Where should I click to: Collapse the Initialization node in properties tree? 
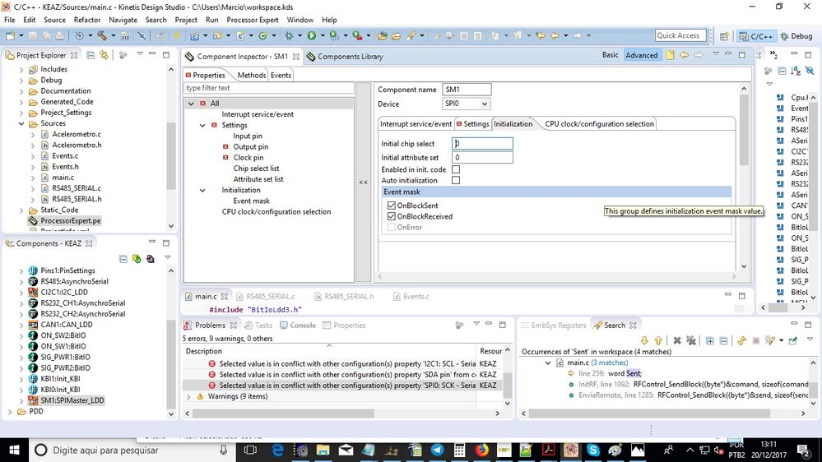[x=202, y=190]
